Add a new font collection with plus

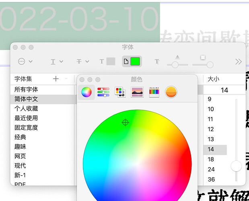click(x=56, y=79)
